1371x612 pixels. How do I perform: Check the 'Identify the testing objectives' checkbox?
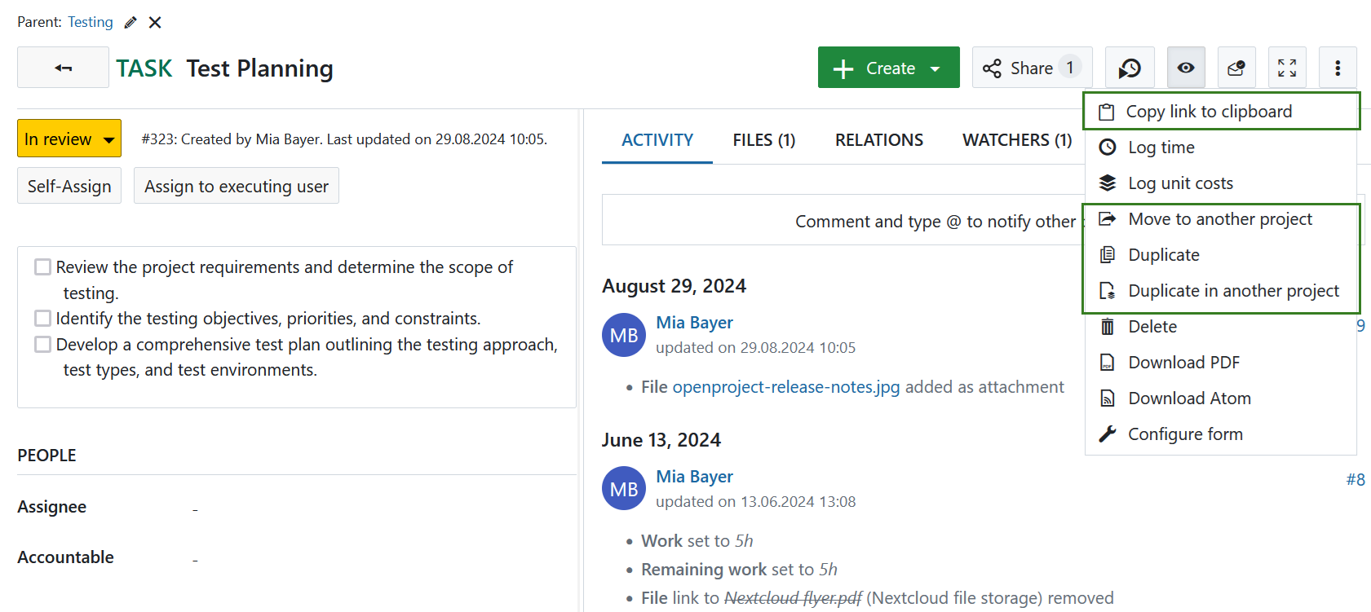click(x=43, y=319)
